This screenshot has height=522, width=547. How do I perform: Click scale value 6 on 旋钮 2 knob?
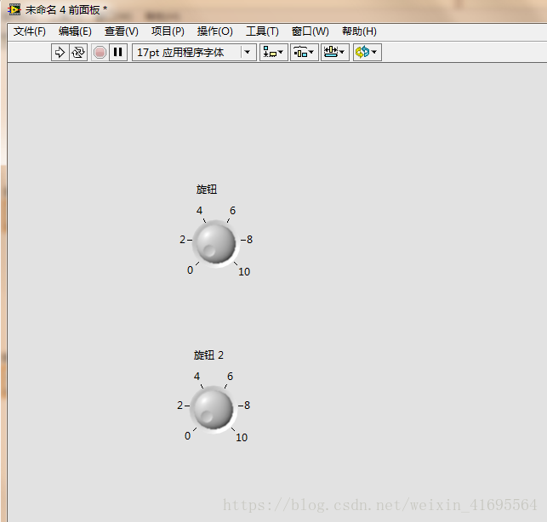231,377
